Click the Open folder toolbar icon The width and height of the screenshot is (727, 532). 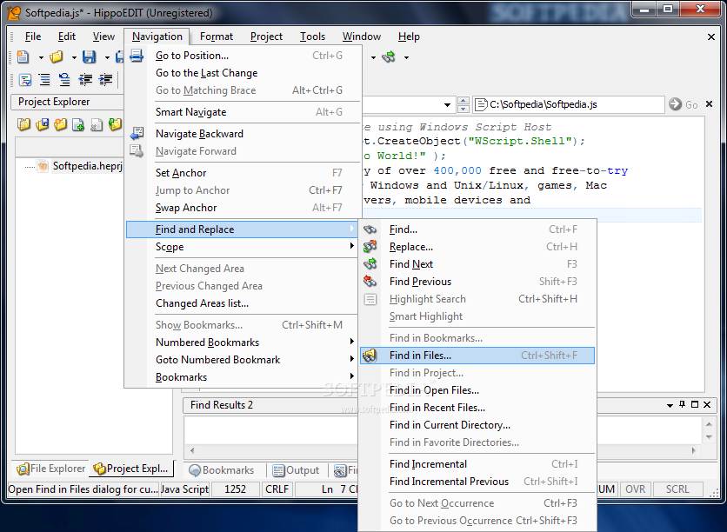click(x=57, y=57)
